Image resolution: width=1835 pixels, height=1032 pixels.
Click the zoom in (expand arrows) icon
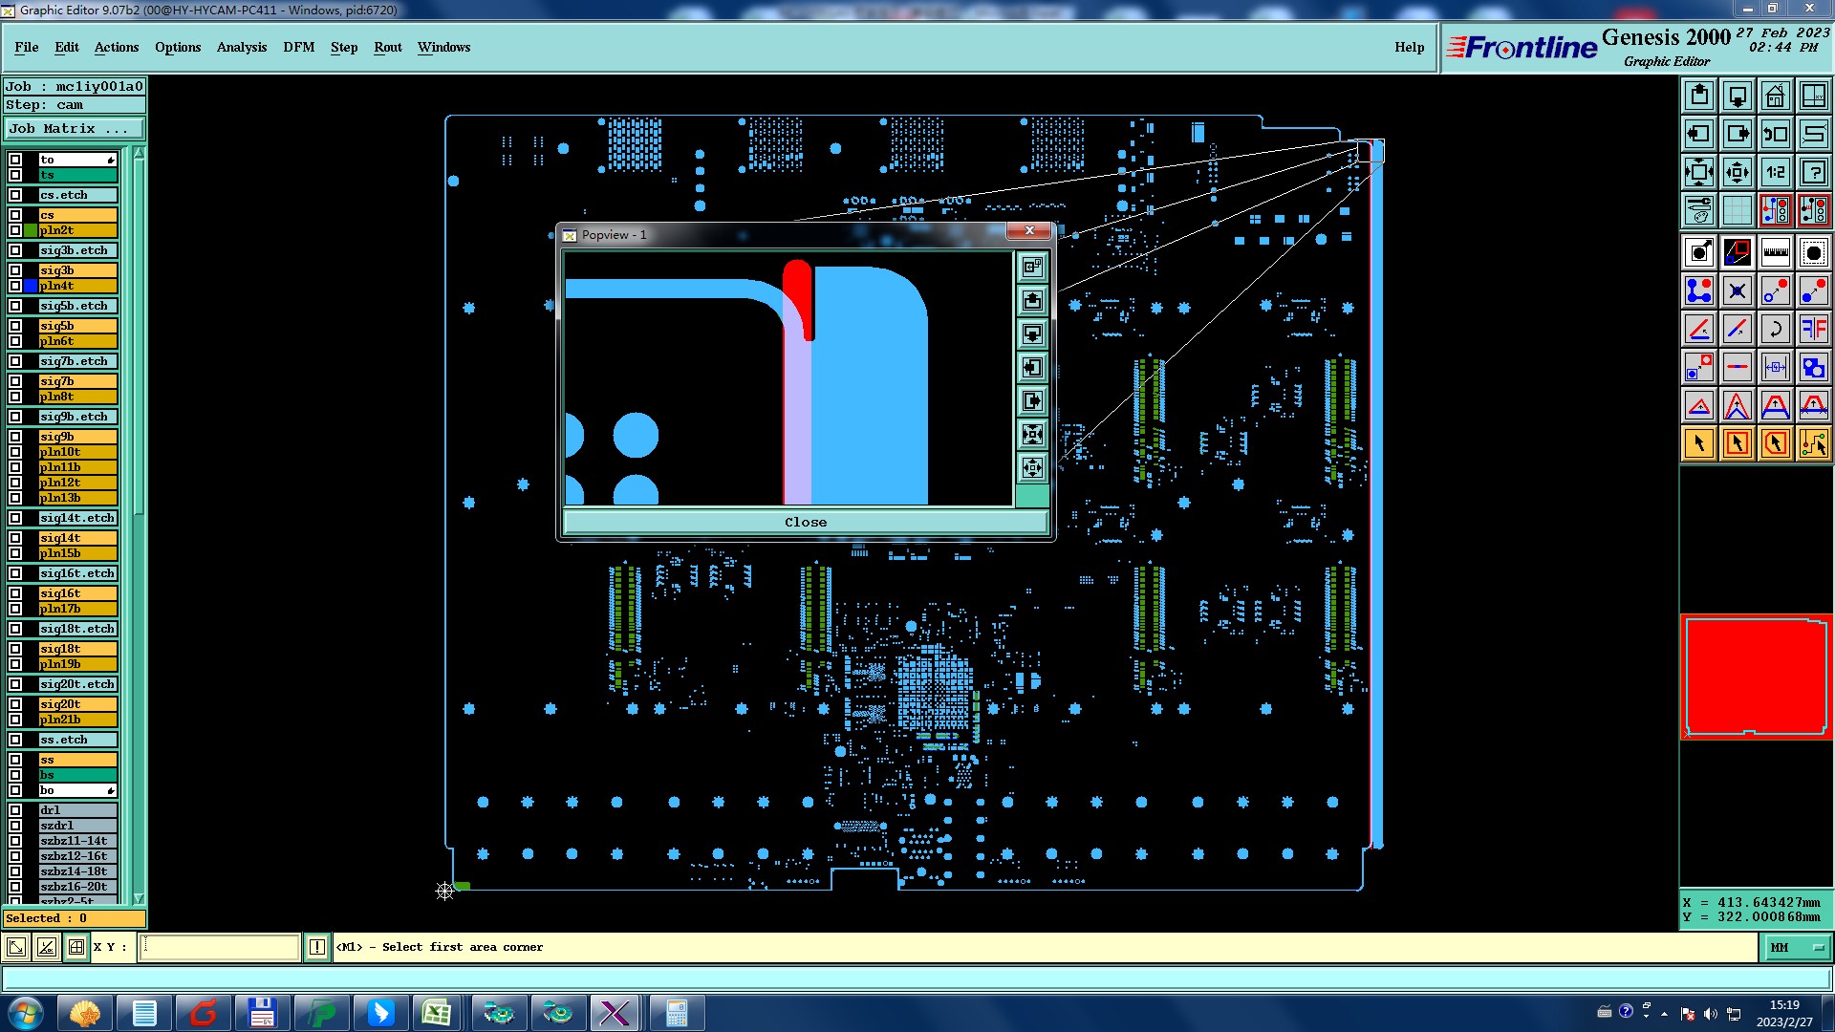click(1699, 172)
